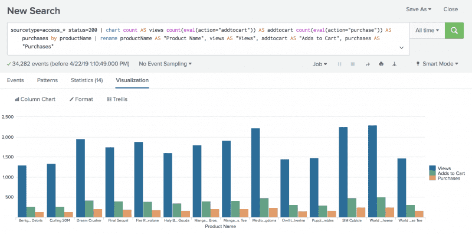Change Column Chart visualization type

point(35,99)
